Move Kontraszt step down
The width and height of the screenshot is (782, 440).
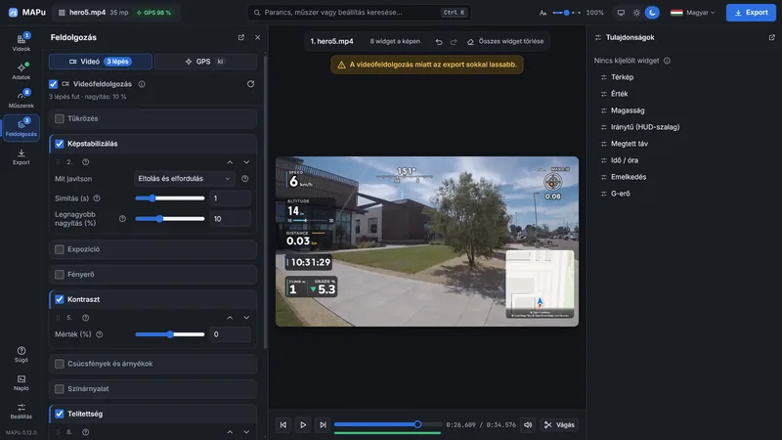tap(246, 318)
